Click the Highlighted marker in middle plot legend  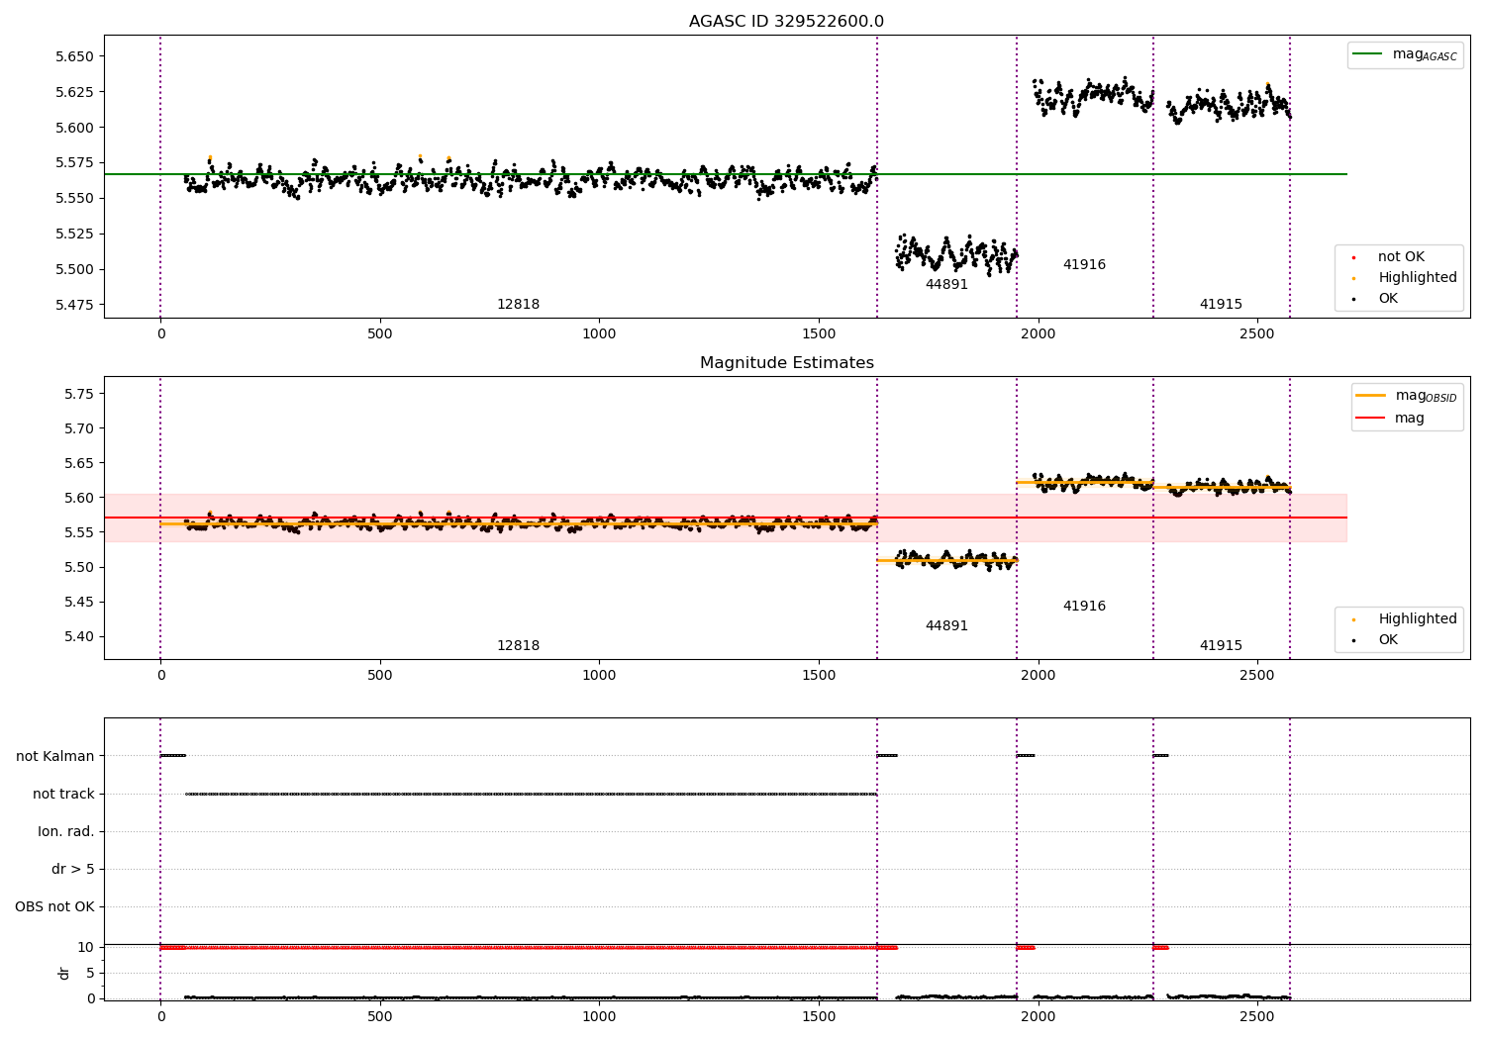click(x=1353, y=619)
